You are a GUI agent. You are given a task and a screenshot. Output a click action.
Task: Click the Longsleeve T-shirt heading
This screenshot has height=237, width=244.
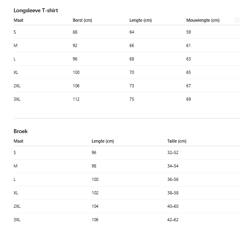pos(36,10)
